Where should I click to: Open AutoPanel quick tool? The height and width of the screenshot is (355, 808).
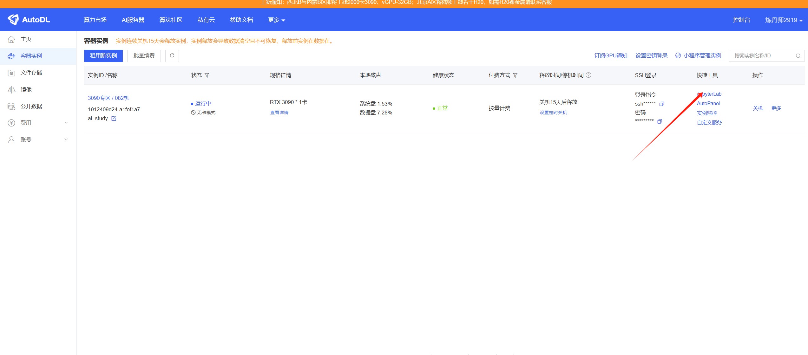click(708, 104)
